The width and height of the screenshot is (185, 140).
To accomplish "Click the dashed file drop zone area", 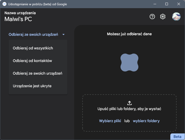I will 129,113.
